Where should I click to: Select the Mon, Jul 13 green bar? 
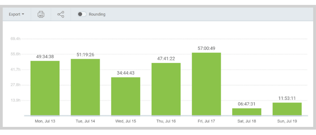[45, 88]
